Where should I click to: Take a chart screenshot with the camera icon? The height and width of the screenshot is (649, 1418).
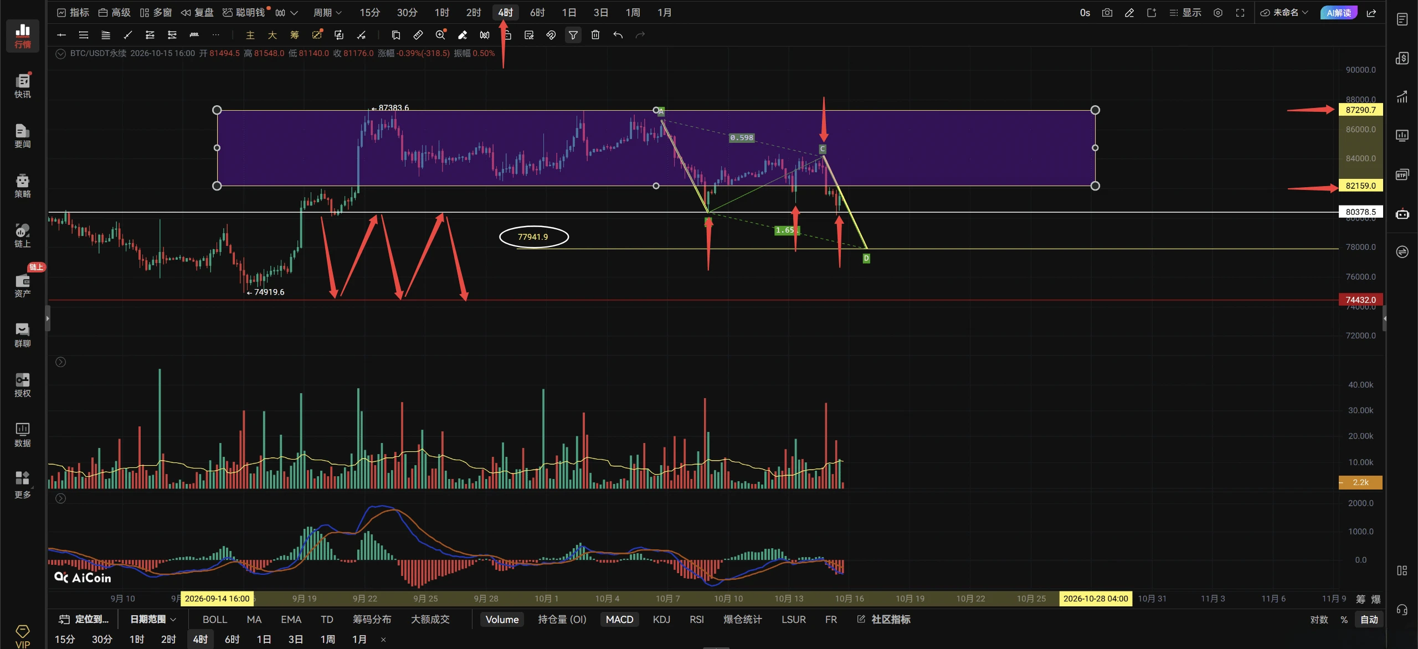(x=1107, y=13)
